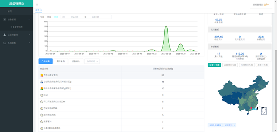This screenshot has height=132, width=277.
Task: Switch to the 设备收入 tab
Action: click(x=76, y=61)
